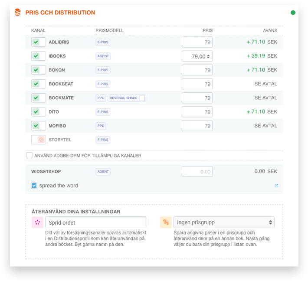The image size is (308, 281).
Task: Uncheck the Bookmate channel checkbox
Action: click(39, 98)
